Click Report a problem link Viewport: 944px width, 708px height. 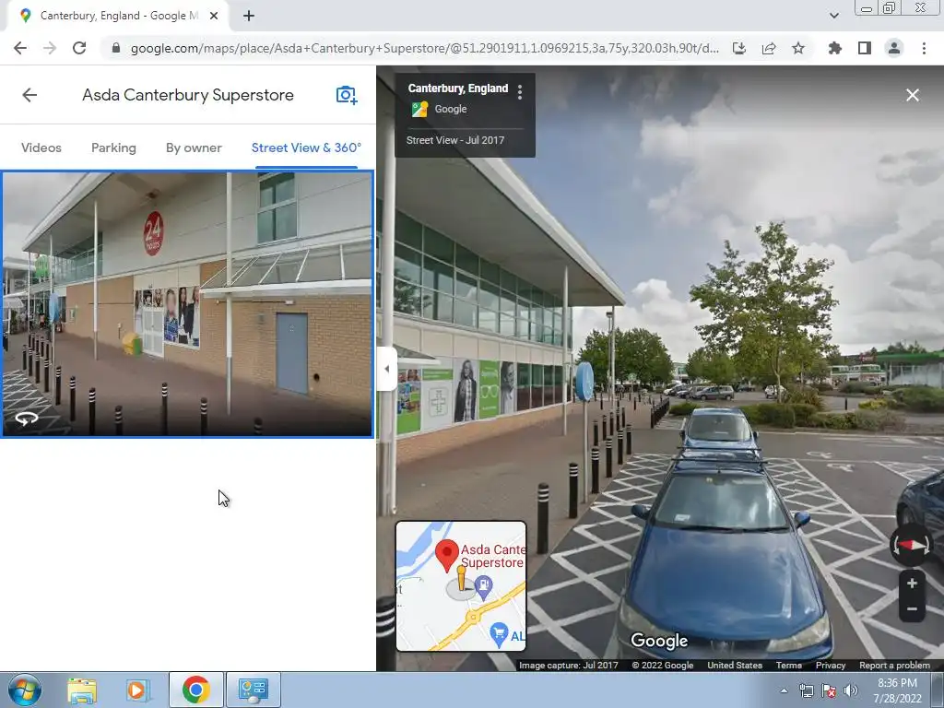(x=894, y=666)
